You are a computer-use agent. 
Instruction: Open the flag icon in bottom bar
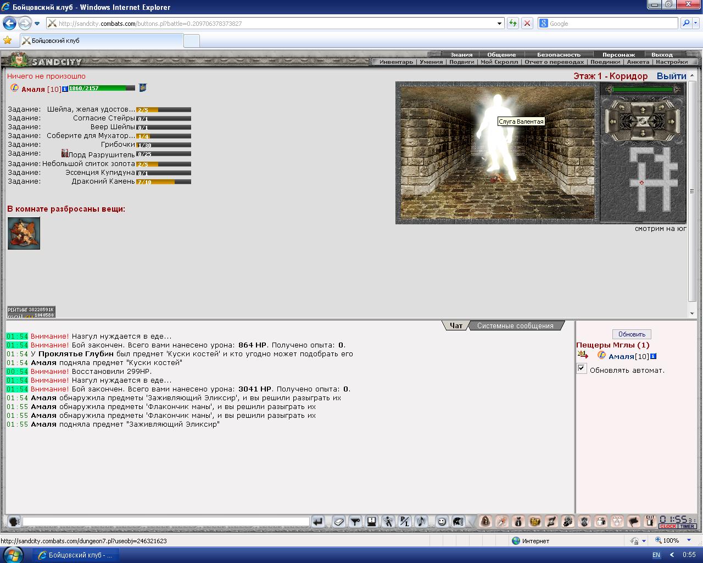634,521
